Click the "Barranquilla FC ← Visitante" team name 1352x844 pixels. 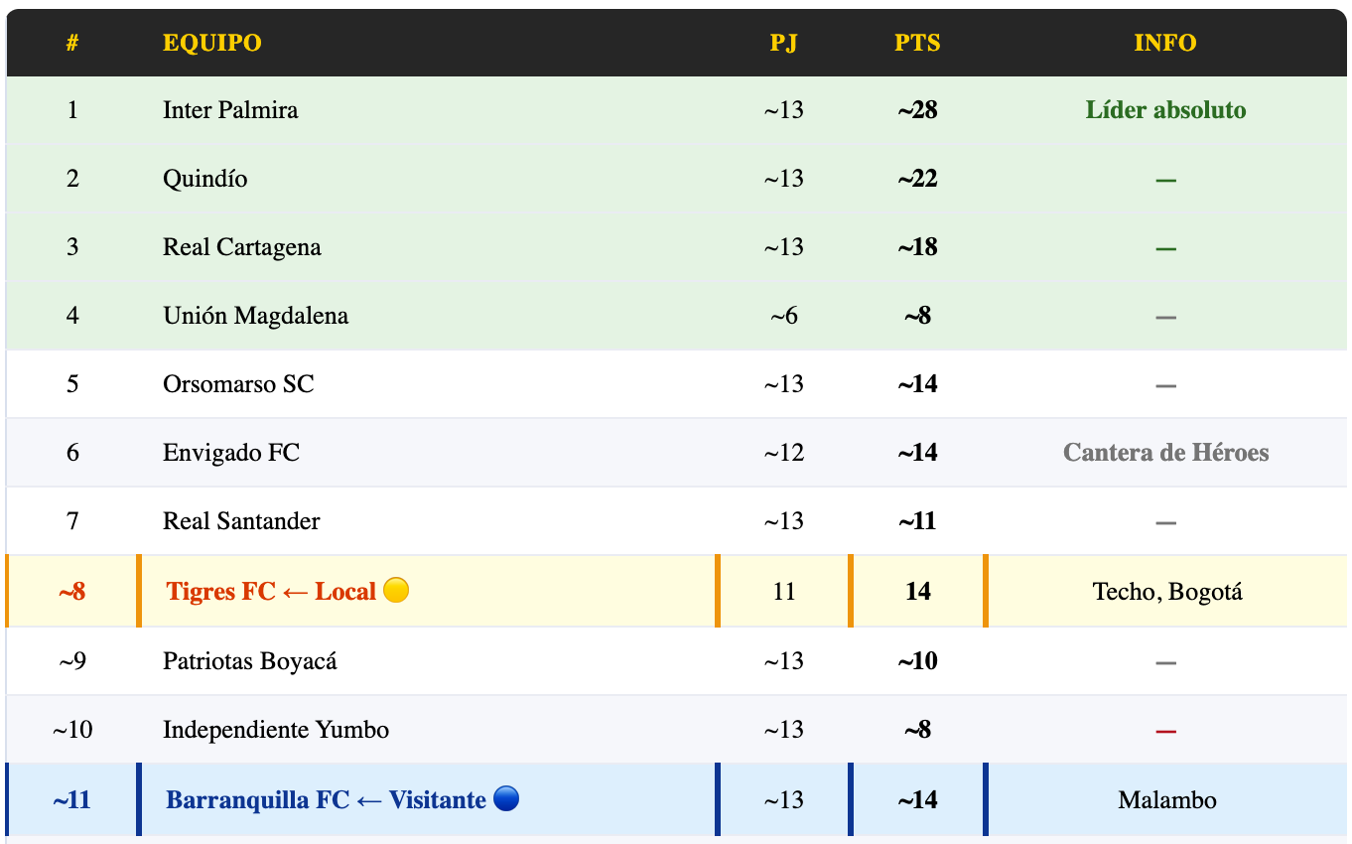(326, 800)
